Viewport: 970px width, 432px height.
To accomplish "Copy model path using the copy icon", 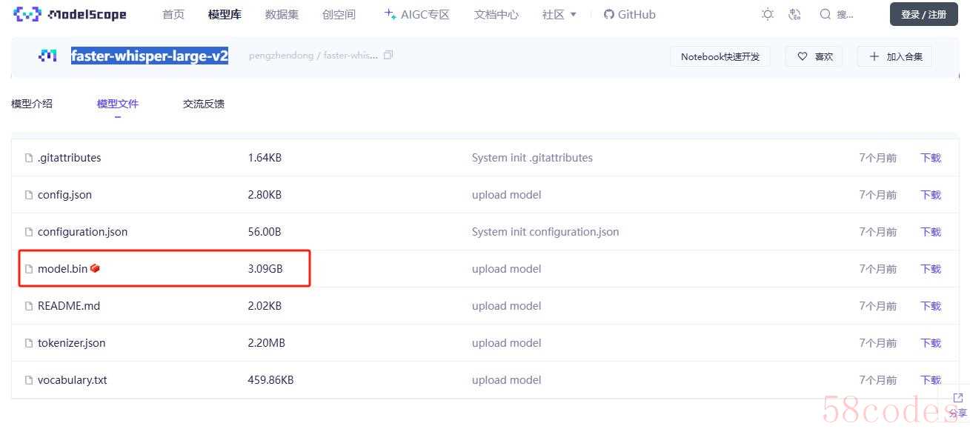I will pyautogui.click(x=388, y=56).
